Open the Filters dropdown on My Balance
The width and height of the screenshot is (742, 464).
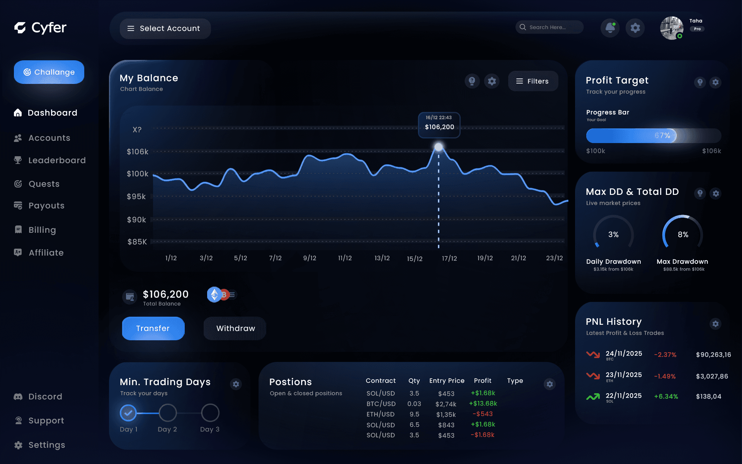(533, 81)
